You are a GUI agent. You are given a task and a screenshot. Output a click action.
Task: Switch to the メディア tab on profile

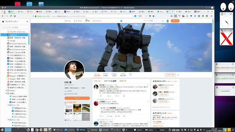pyautogui.click(x=123, y=81)
